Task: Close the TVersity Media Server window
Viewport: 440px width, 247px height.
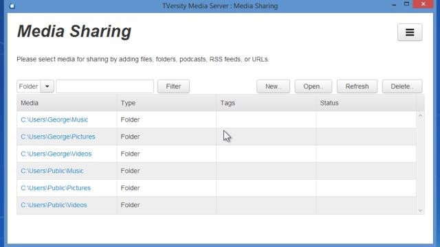Action: click(423, 4)
